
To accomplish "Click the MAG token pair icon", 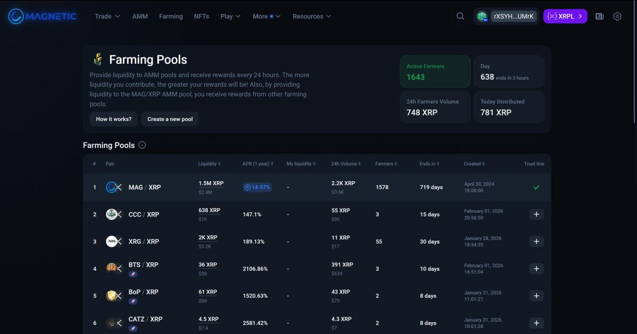I will point(114,187).
